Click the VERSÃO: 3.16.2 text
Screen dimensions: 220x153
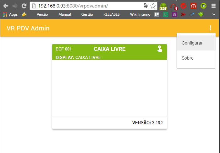pyautogui.click(x=148, y=123)
